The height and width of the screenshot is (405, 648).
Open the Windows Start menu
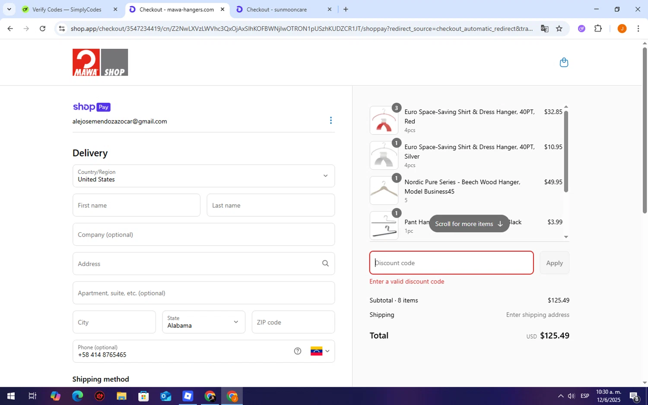[11, 396]
